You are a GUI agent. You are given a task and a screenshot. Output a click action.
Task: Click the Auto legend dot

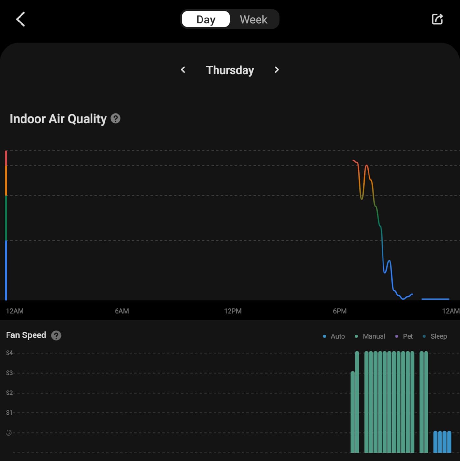click(x=324, y=336)
